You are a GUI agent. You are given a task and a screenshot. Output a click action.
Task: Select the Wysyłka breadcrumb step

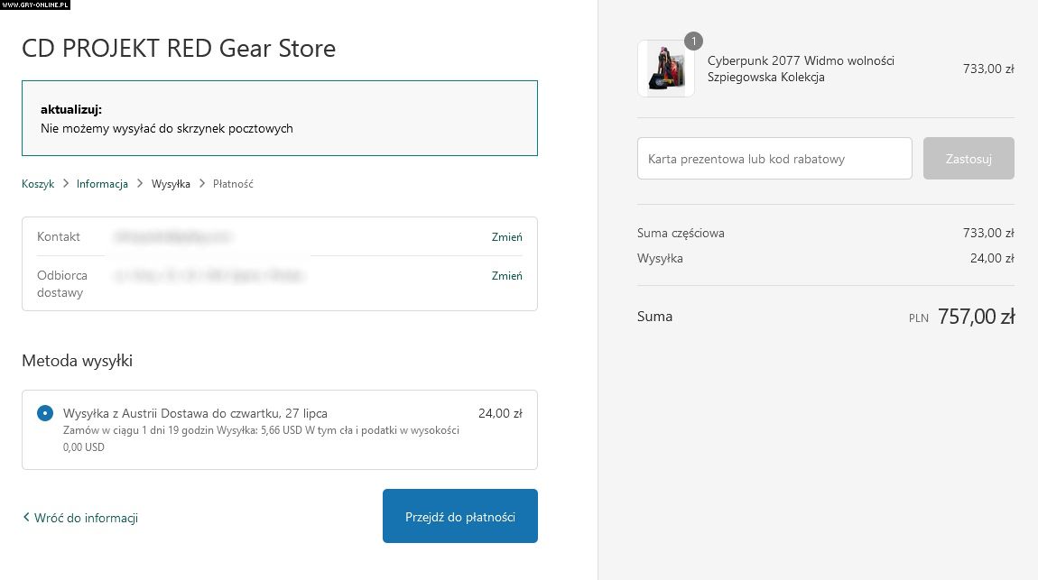tap(171, 184)
